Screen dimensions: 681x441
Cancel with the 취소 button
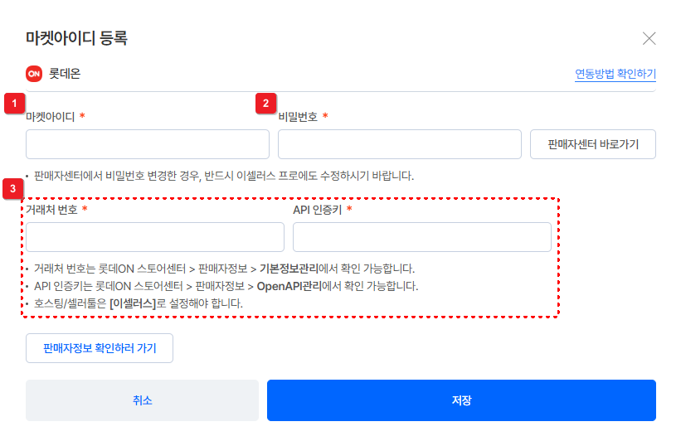coord(142,400)
